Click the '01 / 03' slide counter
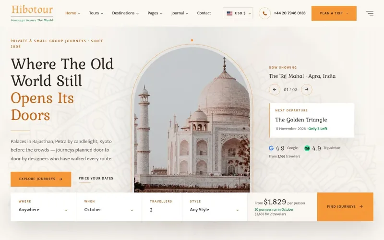This screenshot has height=240, width=384. coord(290,90)
